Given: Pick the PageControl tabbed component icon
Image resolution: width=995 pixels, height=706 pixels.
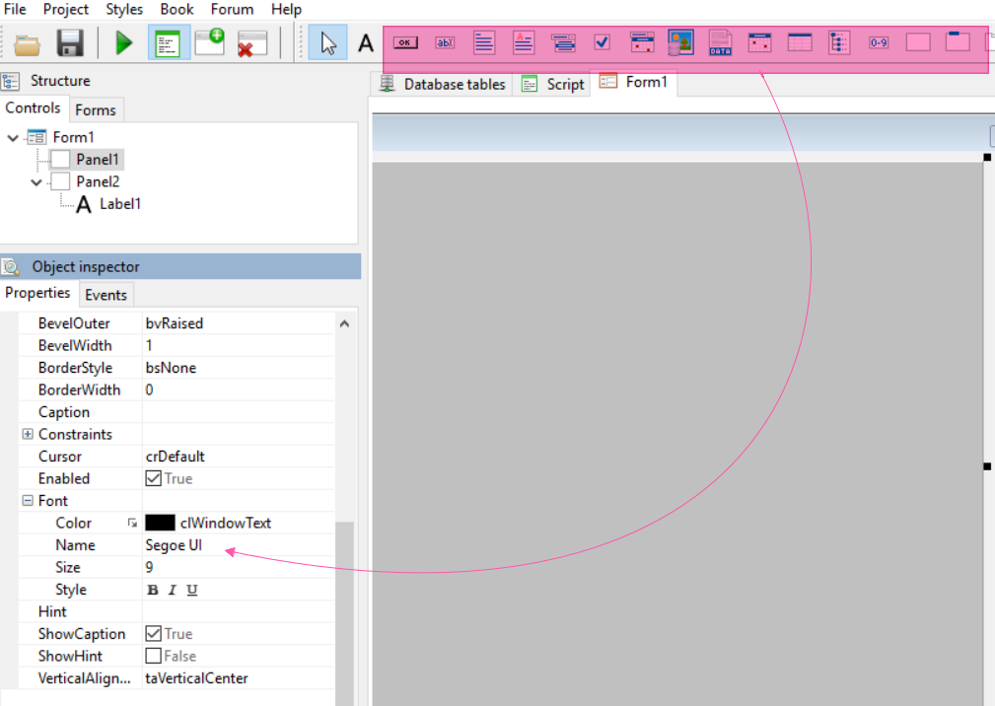Looking at the screenshot, I should click(957, 41).
